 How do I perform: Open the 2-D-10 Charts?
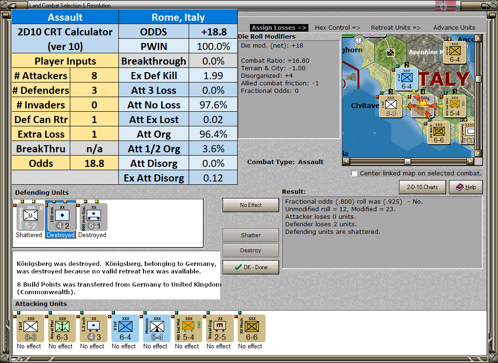coord(423,187)
